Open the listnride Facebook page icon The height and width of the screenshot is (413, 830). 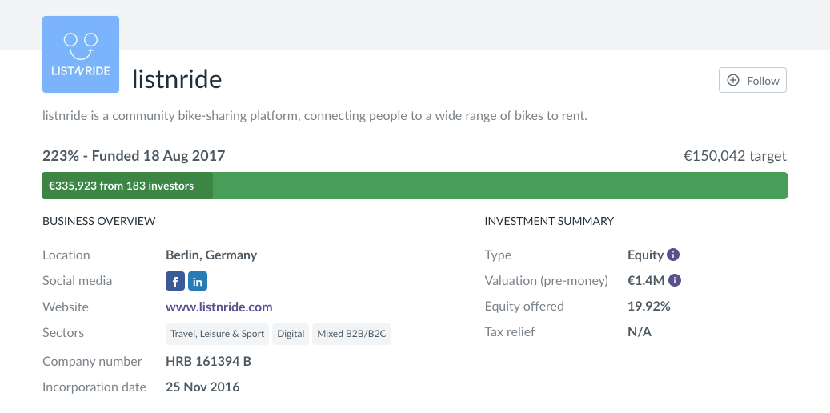pyautogui.click(x=175, y=281)
